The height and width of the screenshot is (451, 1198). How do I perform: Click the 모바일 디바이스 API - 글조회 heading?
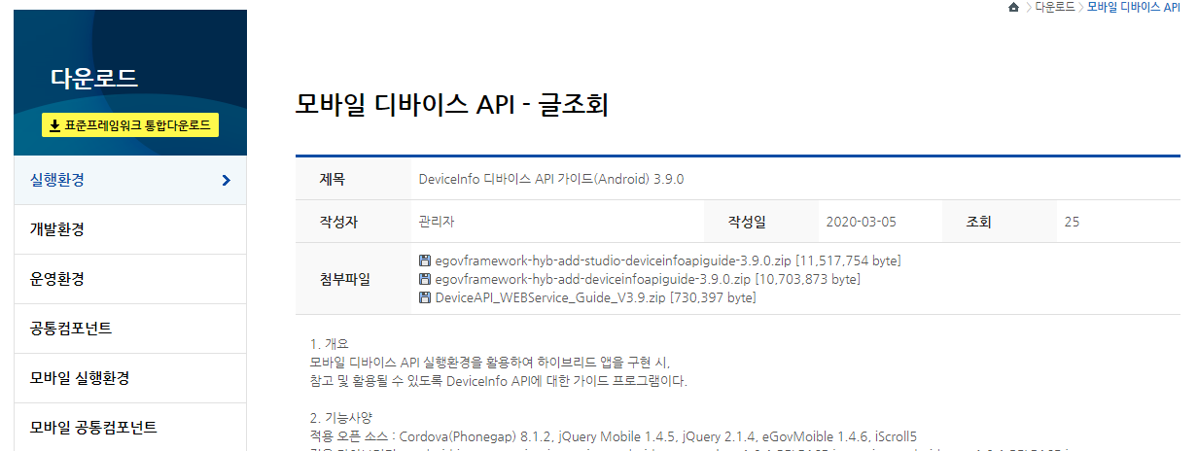(x=451, y=104)
